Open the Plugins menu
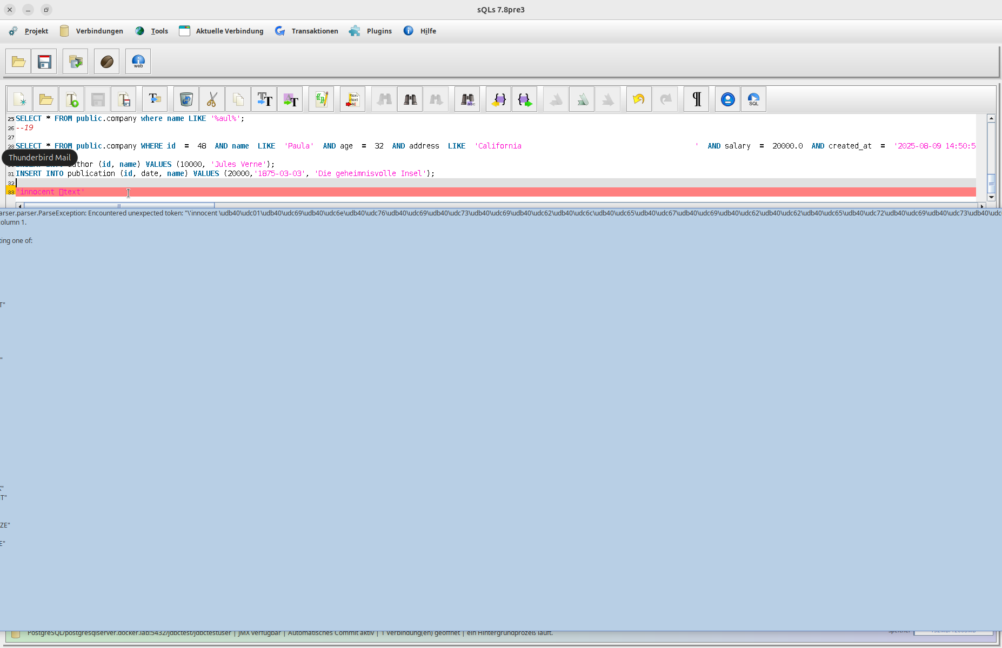Screen dimensions: 1002x648 378,31
